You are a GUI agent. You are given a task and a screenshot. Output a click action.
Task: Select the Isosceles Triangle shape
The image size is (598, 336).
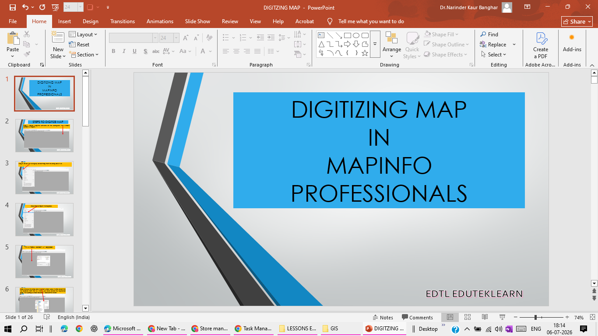(x=321, y=44)
